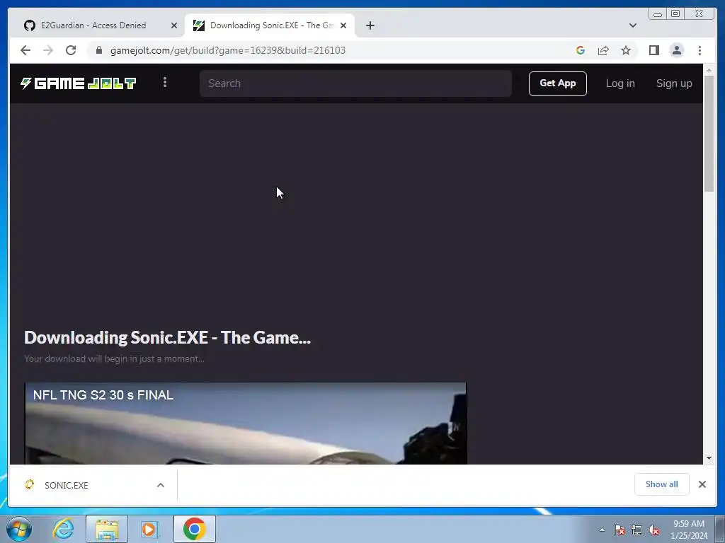
Task: Share this page icon in address bar
Action: pos(603,50)
